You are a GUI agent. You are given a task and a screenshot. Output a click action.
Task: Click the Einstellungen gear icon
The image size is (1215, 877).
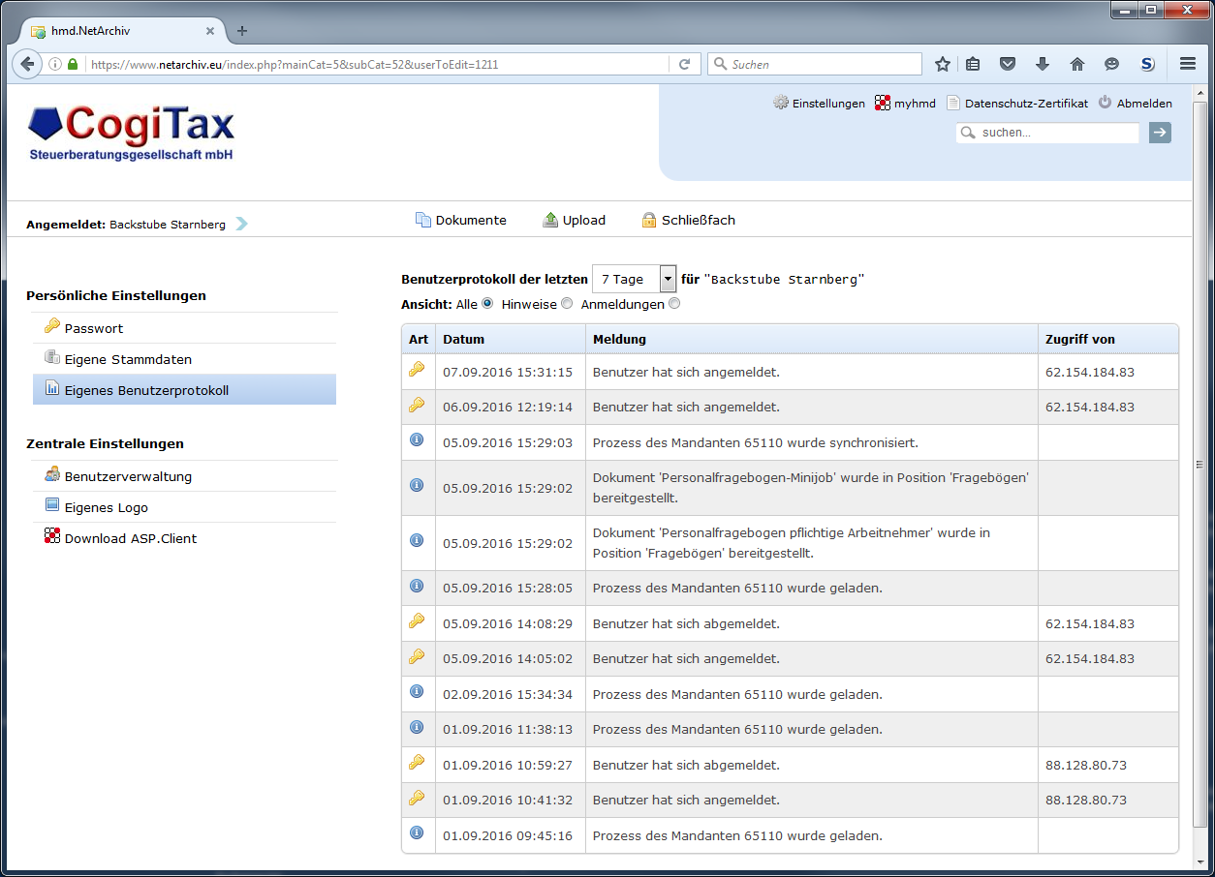tap(781, 103)
